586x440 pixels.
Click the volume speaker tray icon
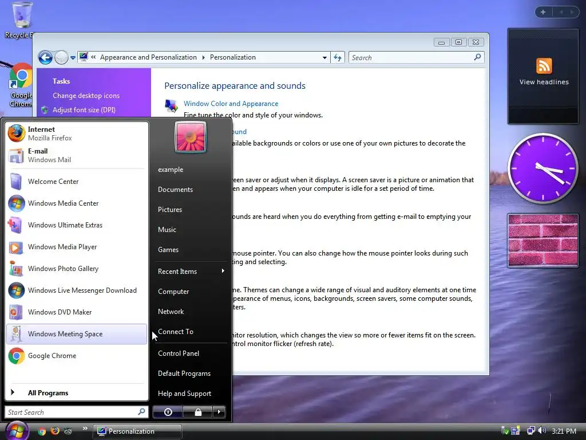click(x=543, y=431)
